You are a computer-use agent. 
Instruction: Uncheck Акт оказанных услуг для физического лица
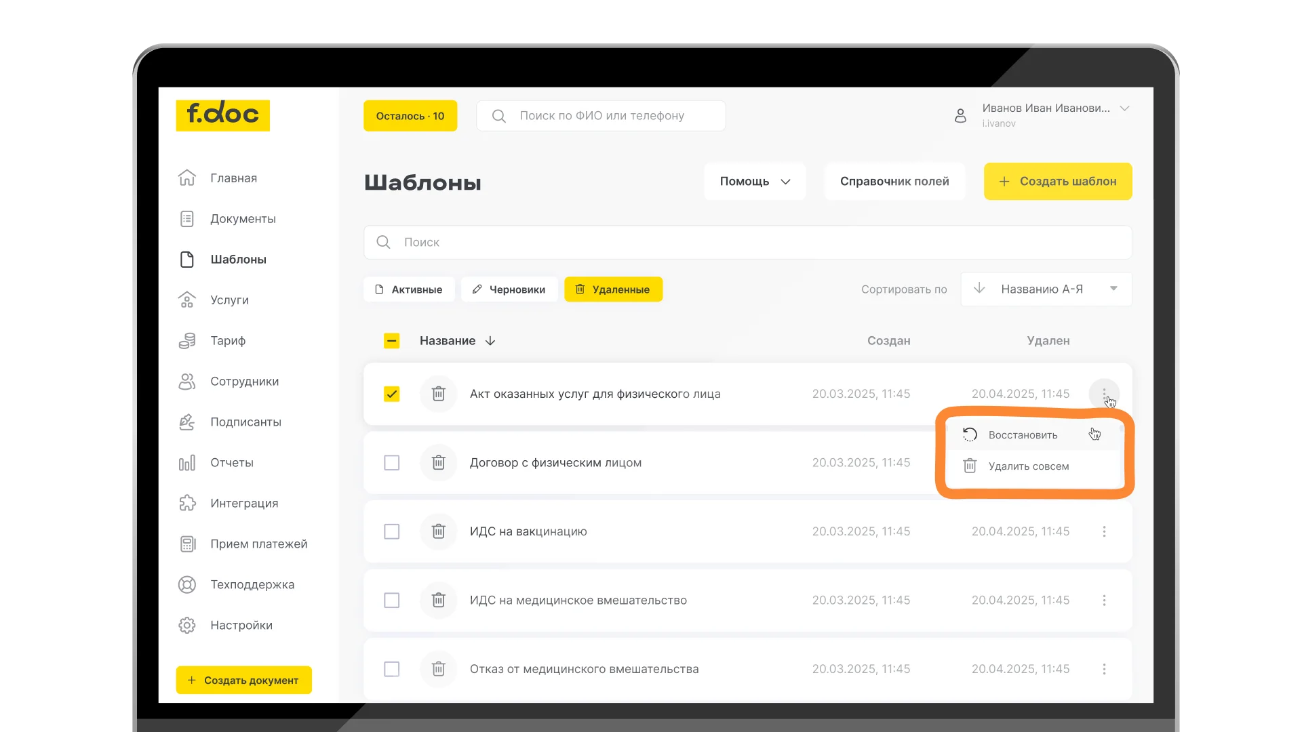click(392, 394)
